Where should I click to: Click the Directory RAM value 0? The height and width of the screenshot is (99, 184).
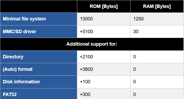(x=134, y=57)
